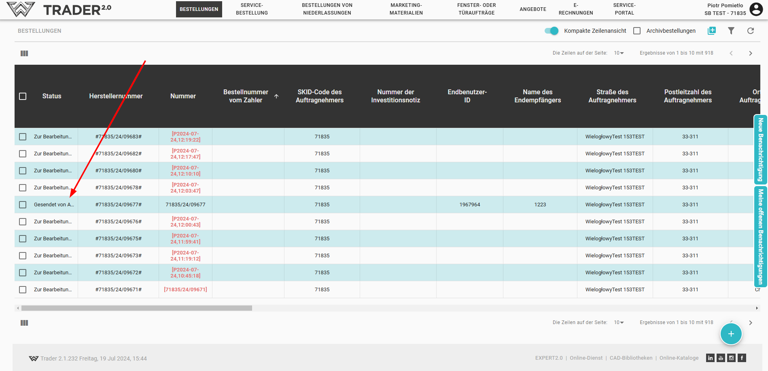Select row checkbox for Gesendet von A... order
The image size is (768, 371).
point(23,205)
